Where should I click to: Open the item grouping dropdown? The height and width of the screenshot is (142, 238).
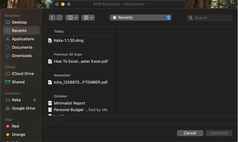(x=88, y=18)
